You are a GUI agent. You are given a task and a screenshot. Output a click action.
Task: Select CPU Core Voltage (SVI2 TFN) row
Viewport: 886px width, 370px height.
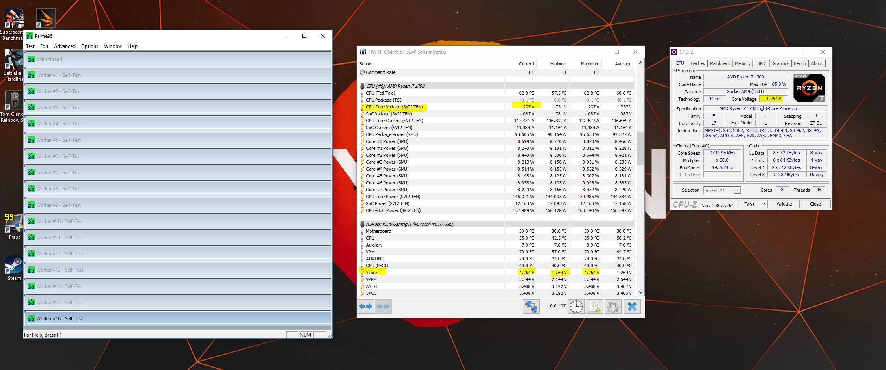(x=496, y=107)
